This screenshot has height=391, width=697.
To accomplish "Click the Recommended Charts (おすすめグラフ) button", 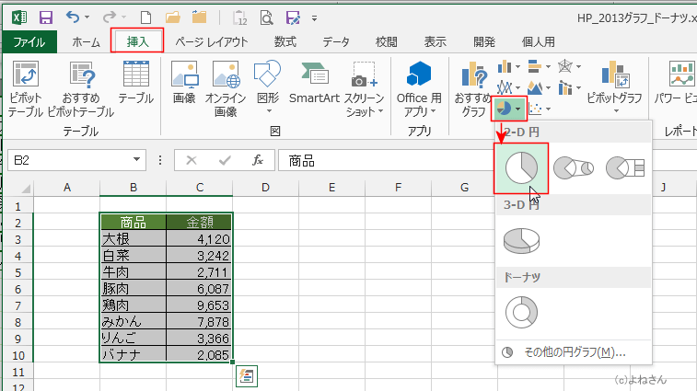I will (x=473, y=90).
